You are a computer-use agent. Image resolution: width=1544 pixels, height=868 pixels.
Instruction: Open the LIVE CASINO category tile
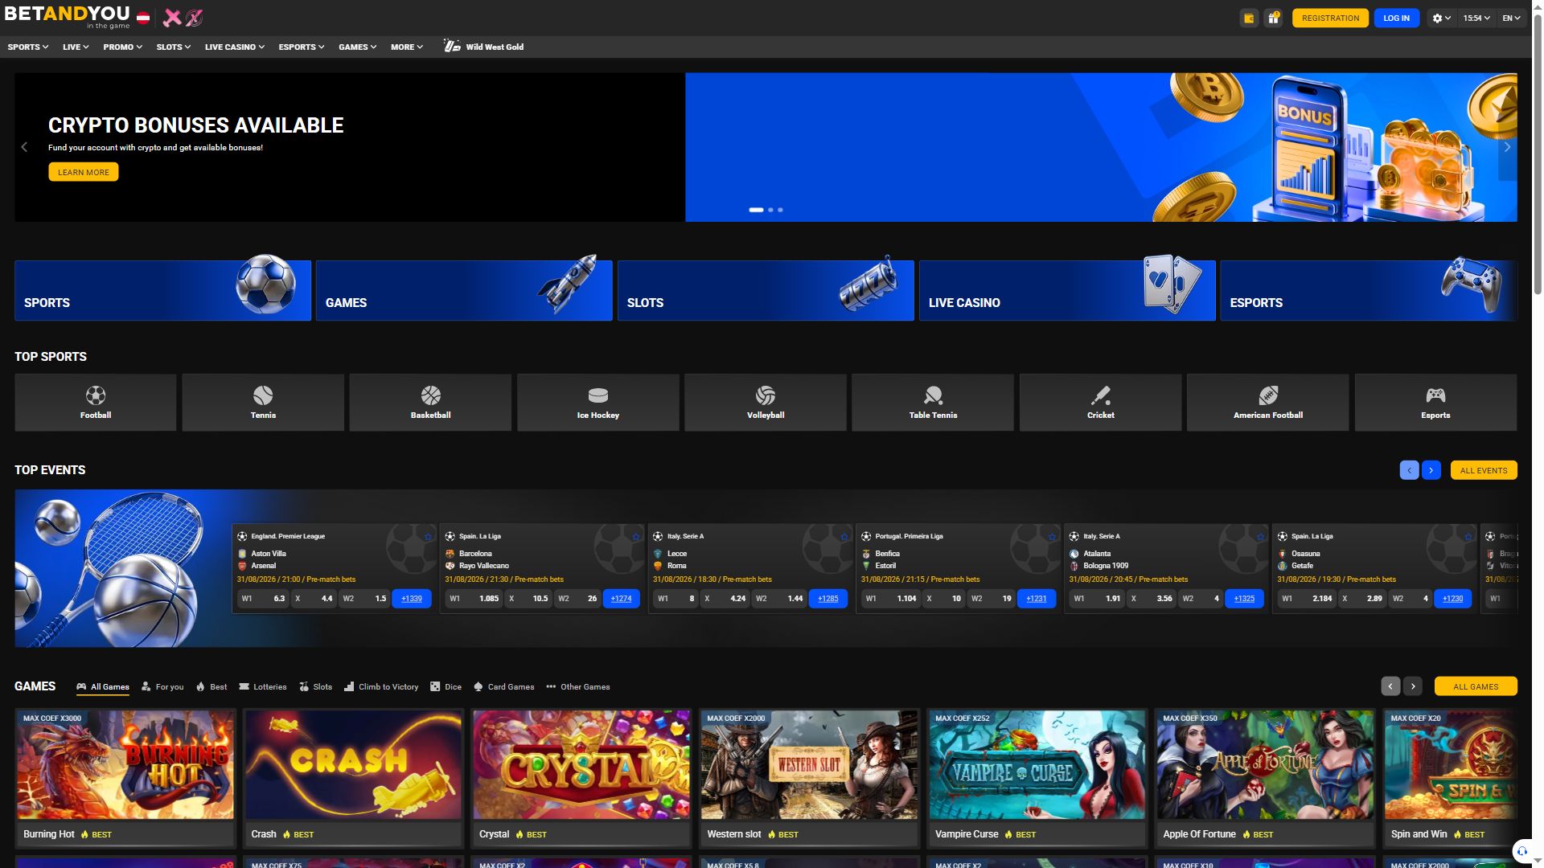coord(1067,290)
